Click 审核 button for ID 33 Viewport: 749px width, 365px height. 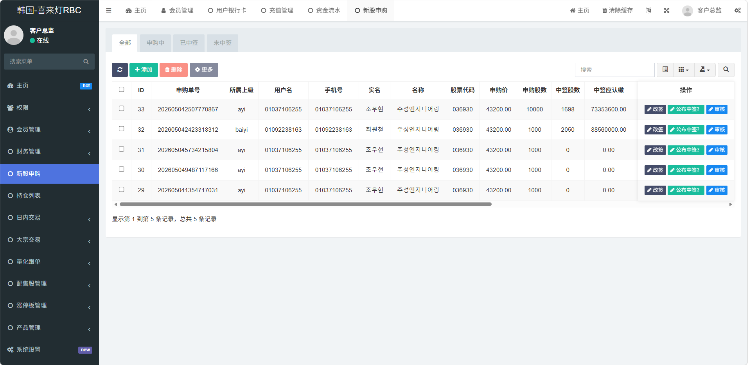pos(717,109)
